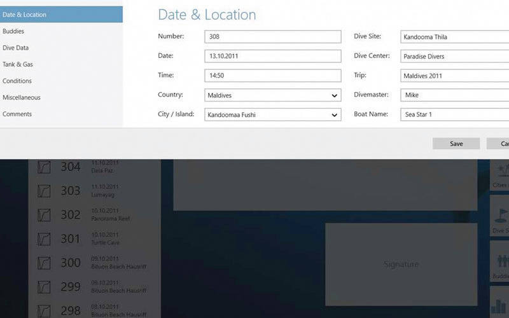Open the Country dropdown showing Maldives
Viewport: 509px width, 318px height.
click(273, 95)
